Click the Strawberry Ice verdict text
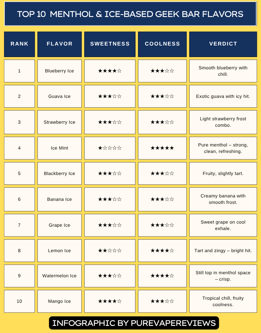 223,122
